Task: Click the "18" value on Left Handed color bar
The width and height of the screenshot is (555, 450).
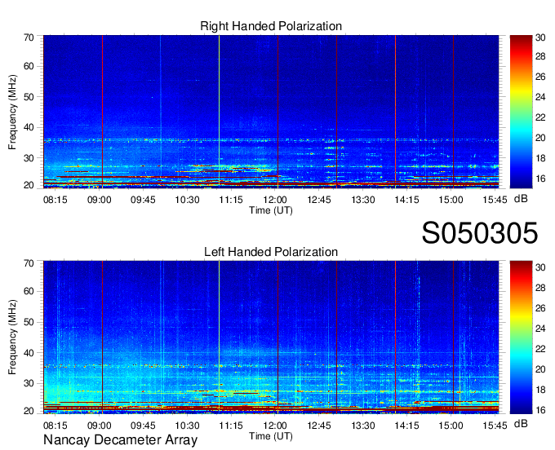Action: pyautogui.click(x=540, y=390)
